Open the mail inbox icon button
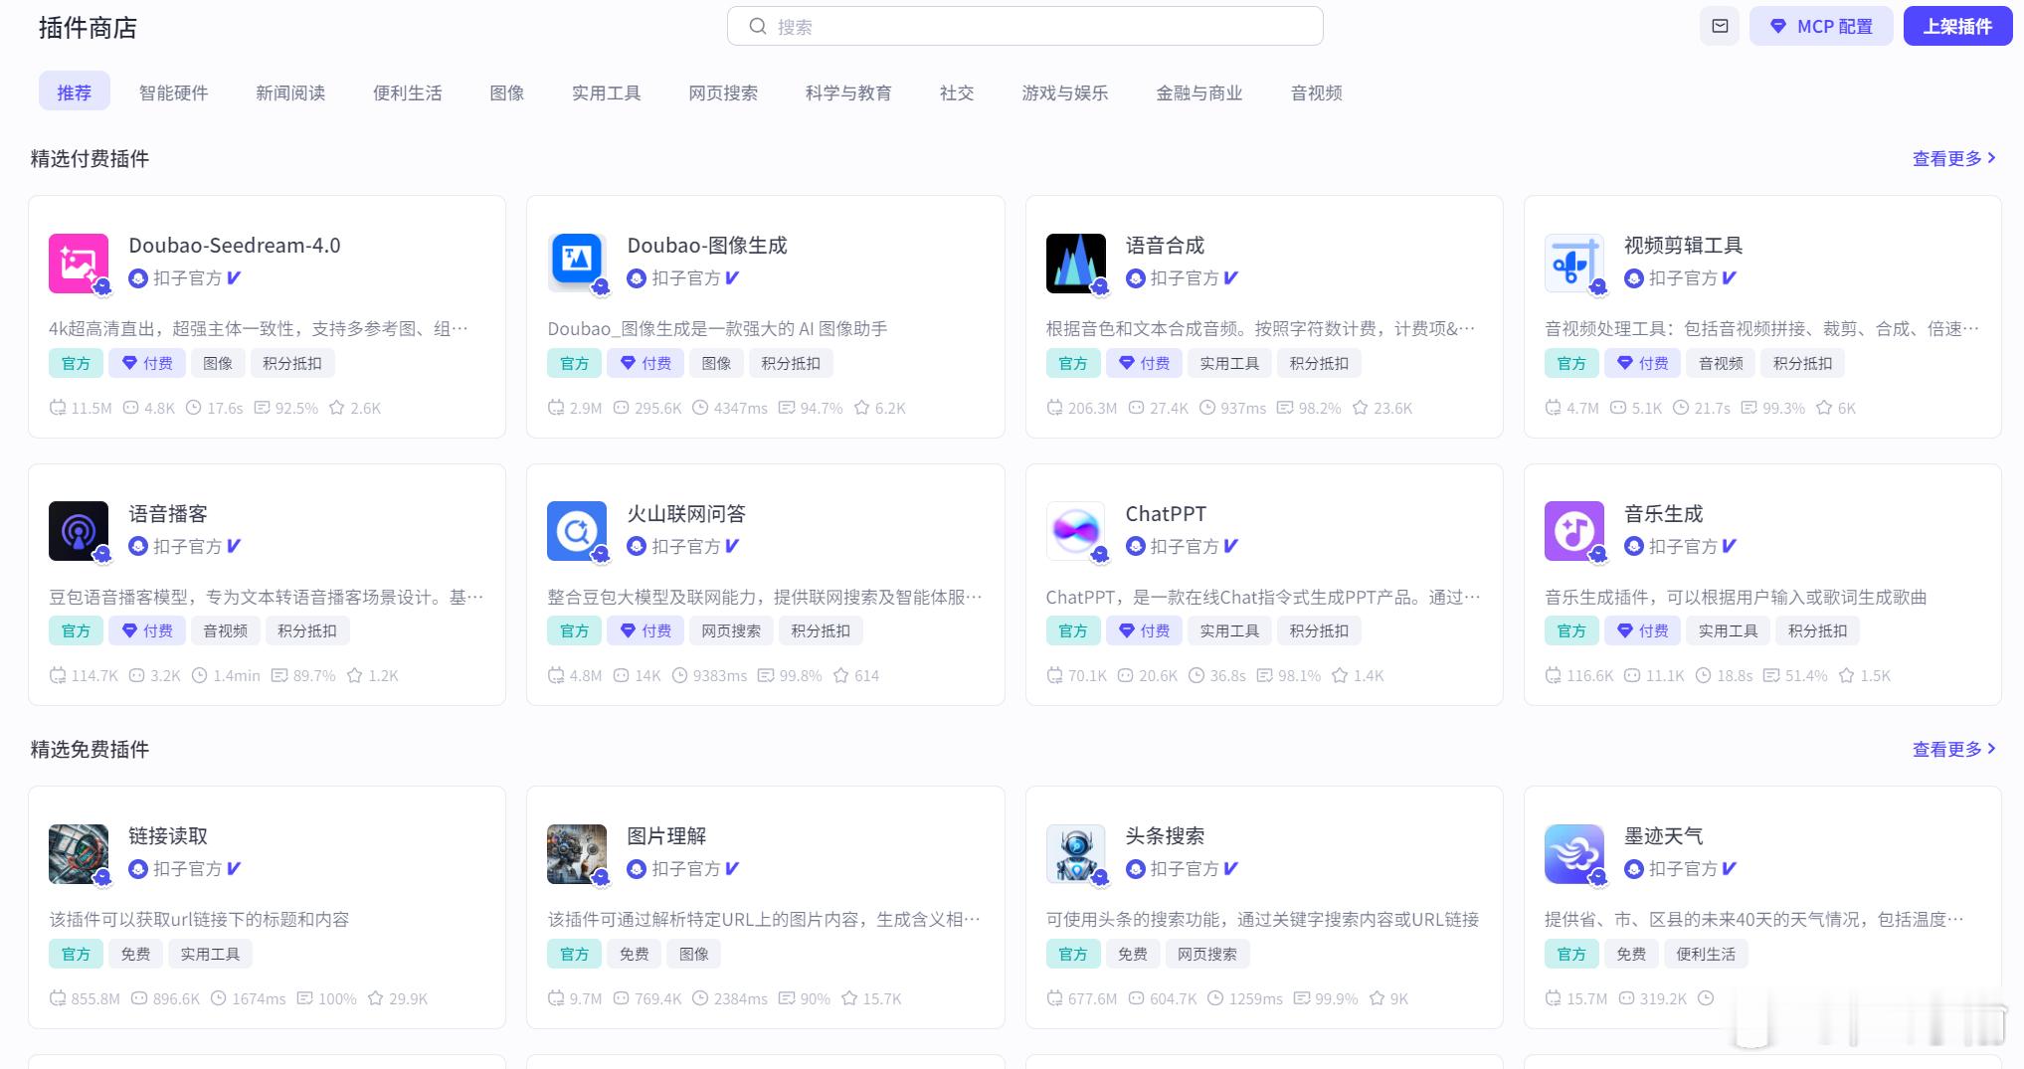This screenshot has height=1069, width=2024. click(x=1720, y=27)
